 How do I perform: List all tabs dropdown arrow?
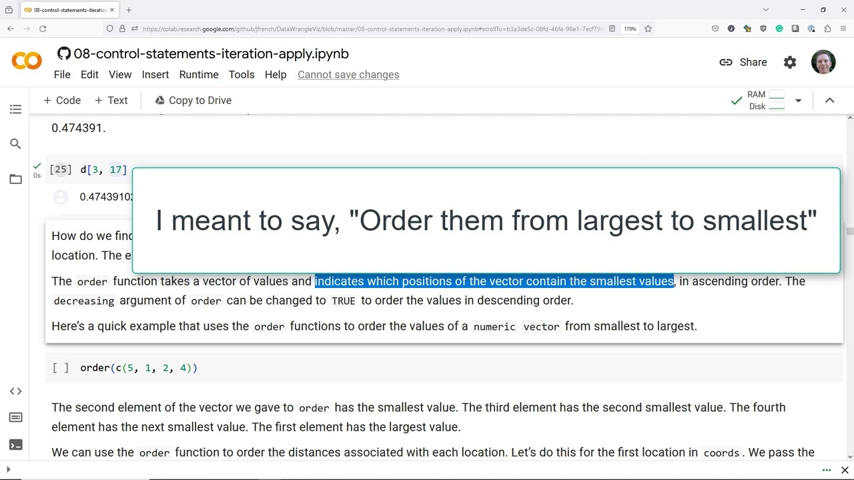tap(766, 10)
